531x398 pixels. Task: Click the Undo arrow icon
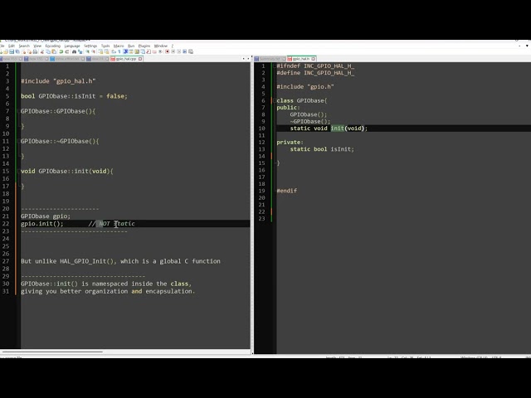[61, 51]
